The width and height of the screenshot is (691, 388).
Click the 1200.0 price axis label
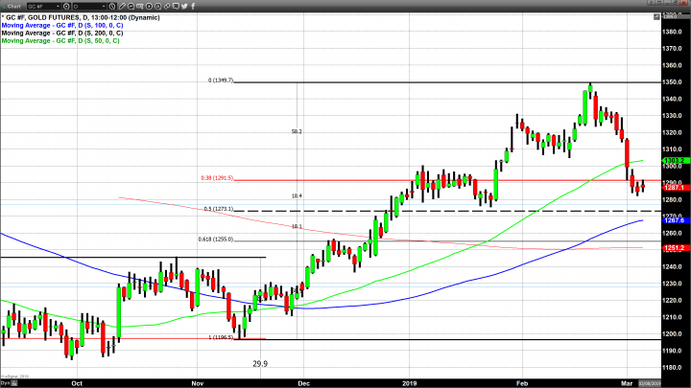[x=673, y=334]
